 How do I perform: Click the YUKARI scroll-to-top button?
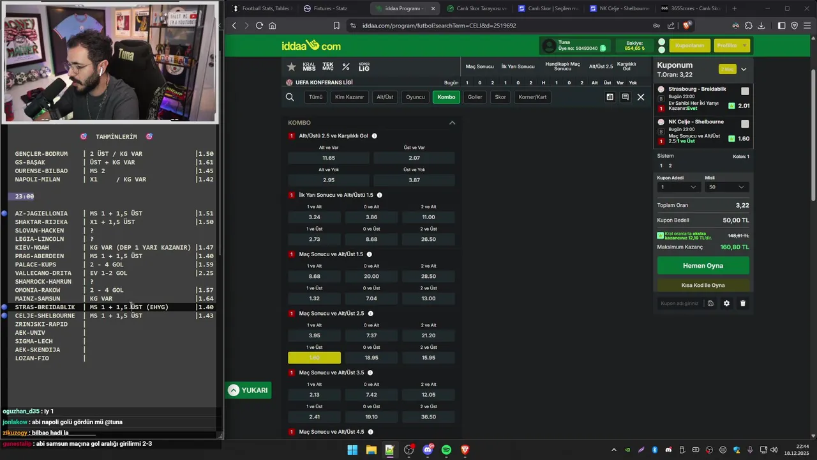click(x=248, y=390)
